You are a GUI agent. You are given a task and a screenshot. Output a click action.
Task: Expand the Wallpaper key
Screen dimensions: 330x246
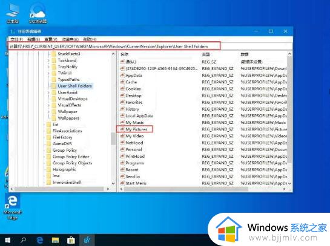(48, 112)
